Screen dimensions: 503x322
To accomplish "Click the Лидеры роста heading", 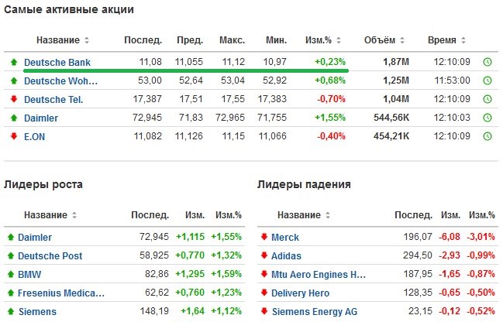I will pyautogui.click(x=43, y=184).
